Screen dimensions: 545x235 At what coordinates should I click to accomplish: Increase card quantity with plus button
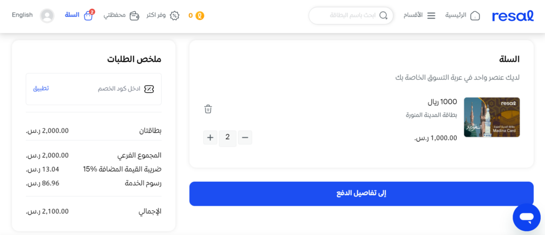[x=210, y=137]
